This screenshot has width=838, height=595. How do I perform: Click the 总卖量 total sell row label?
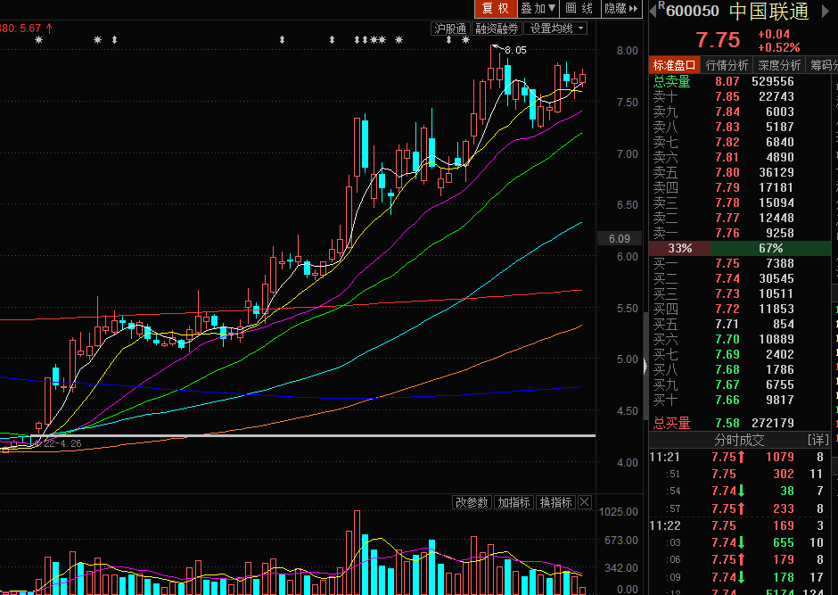coord(671,82)
